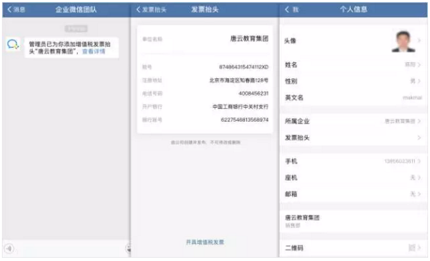The height and width of the screenshot is (261, 430).
Task: Open the 座机 row
Action: (x=353, y=178)
